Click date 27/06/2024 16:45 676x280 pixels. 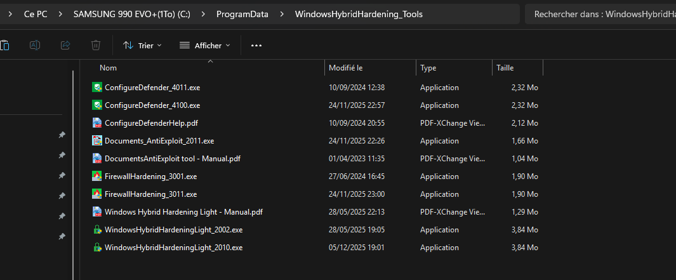357,176
